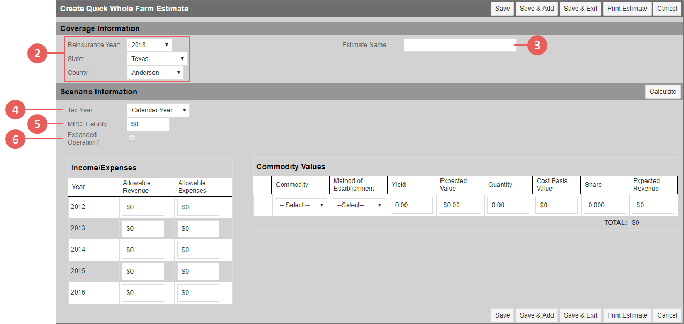Image resolution: width=684 pixels, height=324 pixels.
Task: Click the 2016 Allowable Expenses field
Action: (197, 292)
